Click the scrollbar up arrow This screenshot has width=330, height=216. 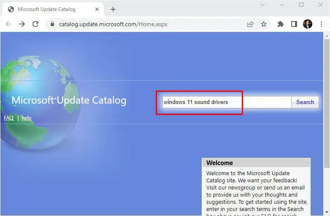click(327, 36)
